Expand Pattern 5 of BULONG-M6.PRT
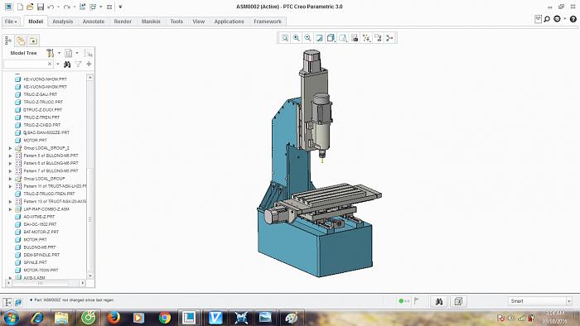The height and width of the screenshot is (326, 580). [x=10, y=156]
